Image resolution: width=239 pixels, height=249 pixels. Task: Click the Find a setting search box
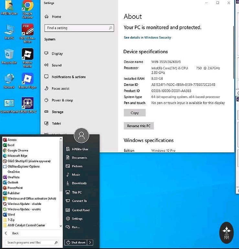point(79,28)
